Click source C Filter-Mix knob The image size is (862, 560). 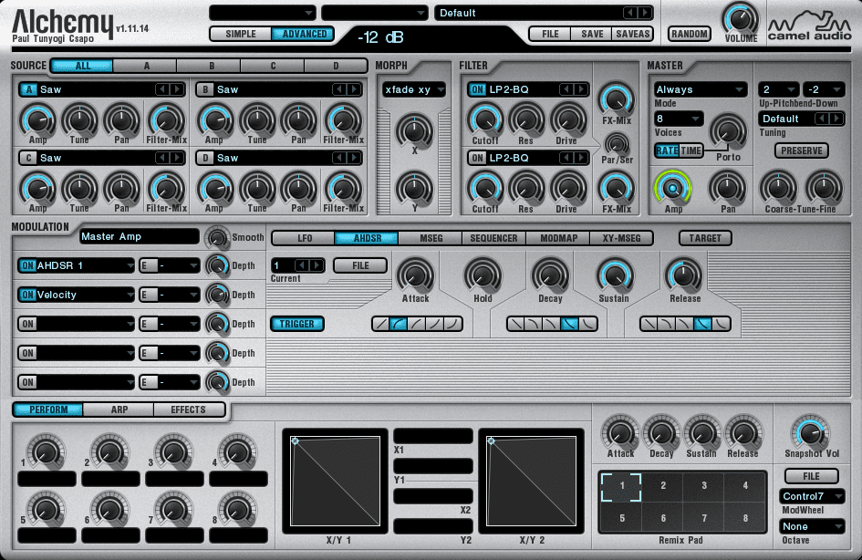click(x=166, y=188)
